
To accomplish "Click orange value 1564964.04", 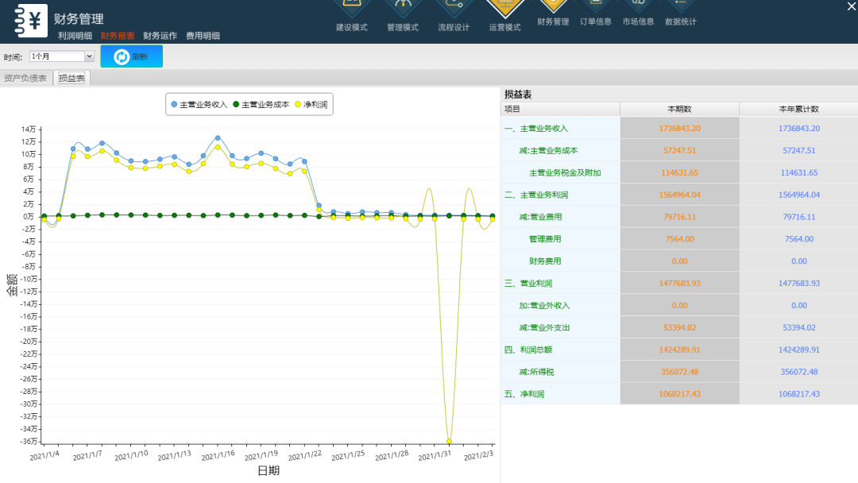I will 679,195.
